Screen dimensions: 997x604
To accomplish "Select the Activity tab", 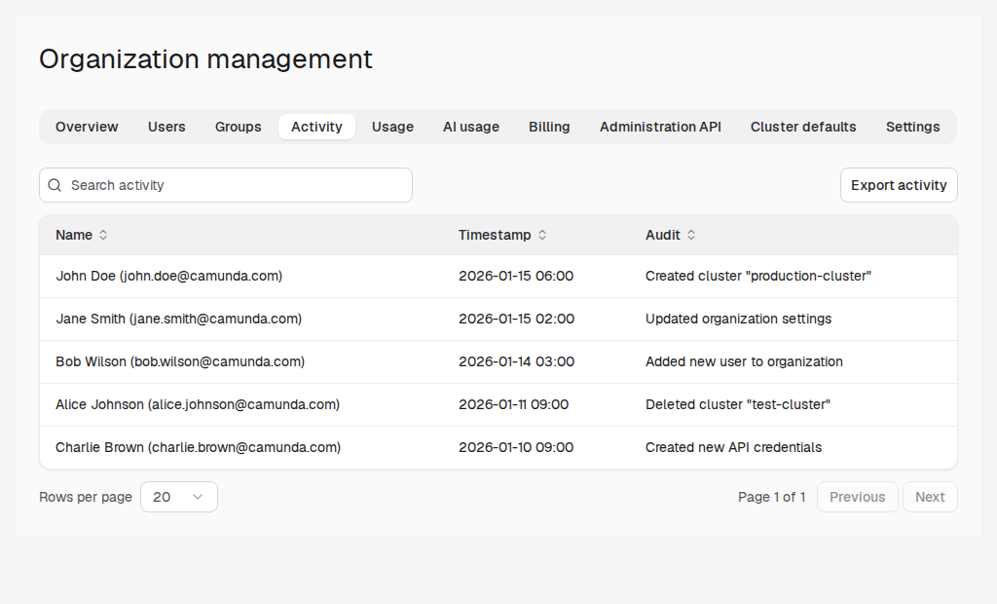I will [316, 127].
